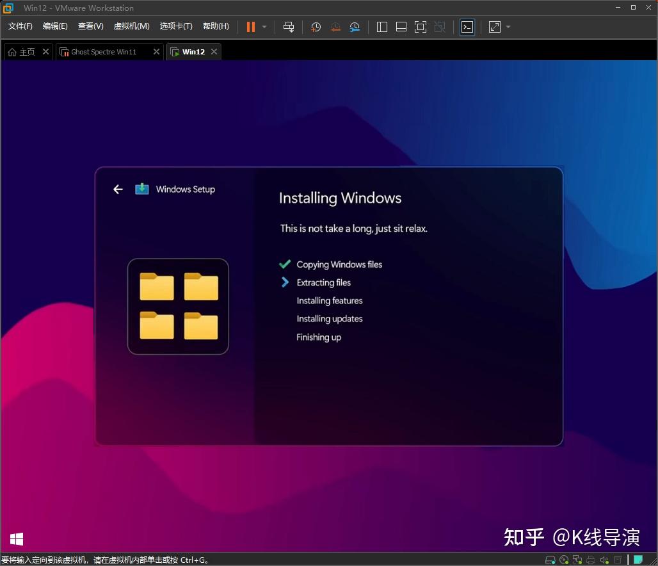Open the suspend button dropdown arrow

tap(264, 27)
